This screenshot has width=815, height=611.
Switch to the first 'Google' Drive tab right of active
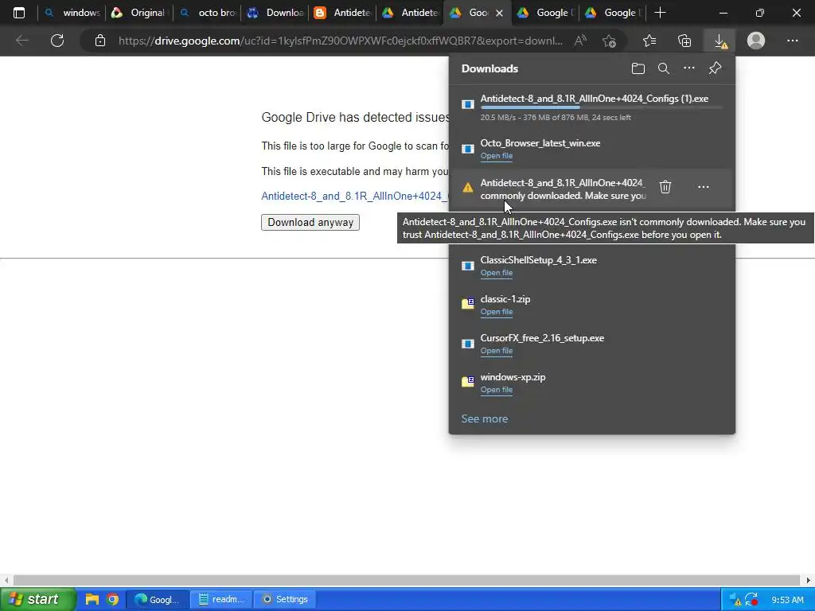pos(545,13)
